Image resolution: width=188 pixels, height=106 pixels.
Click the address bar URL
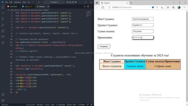(x=122, y=7)
